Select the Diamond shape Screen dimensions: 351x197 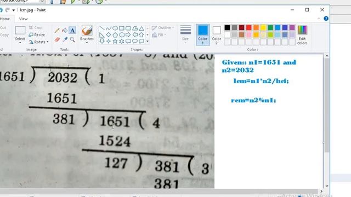109,35
